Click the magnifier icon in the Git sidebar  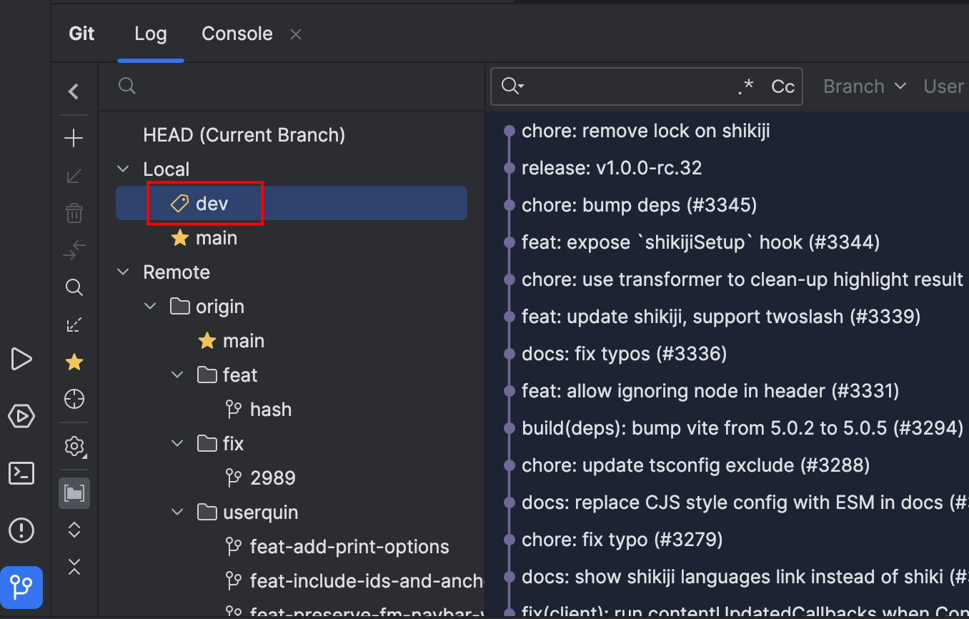point(74,288)
